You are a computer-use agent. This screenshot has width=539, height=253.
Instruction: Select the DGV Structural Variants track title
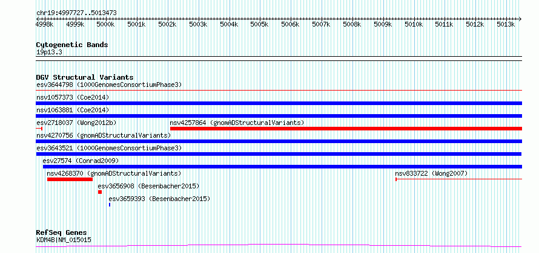pos(85,77)
